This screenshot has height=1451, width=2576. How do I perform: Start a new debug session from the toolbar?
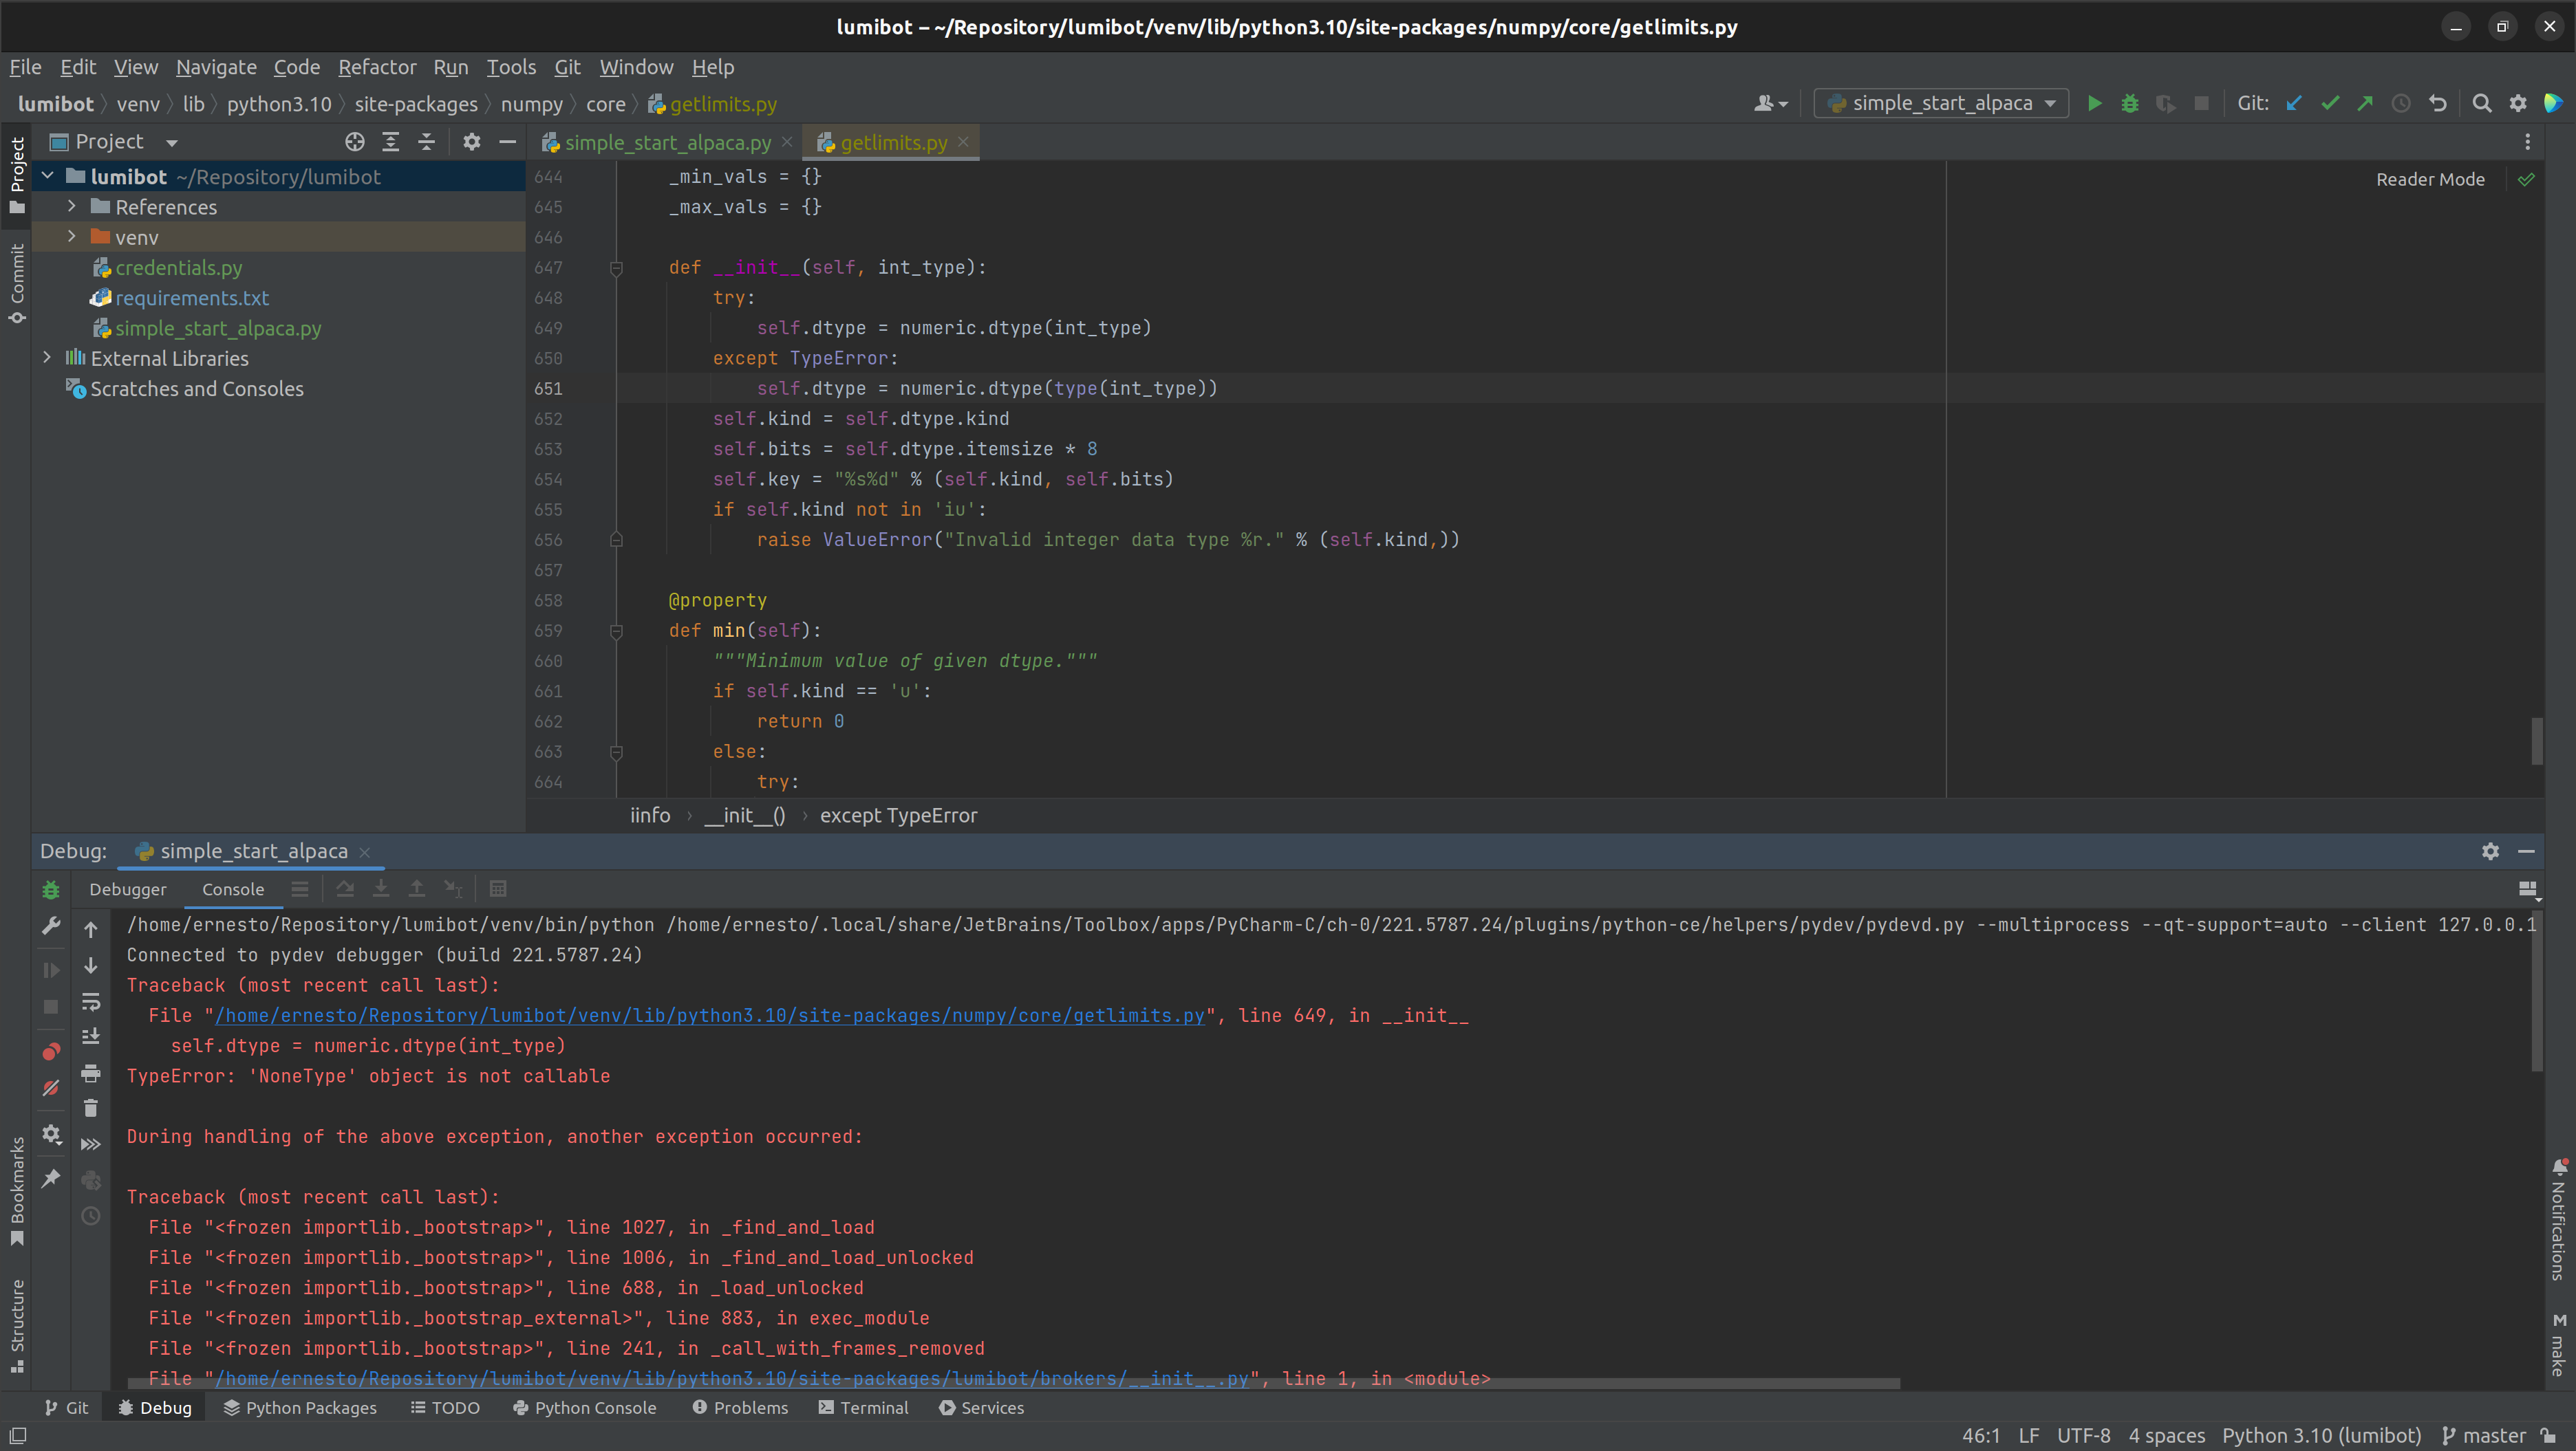[x=2131, y=103]
